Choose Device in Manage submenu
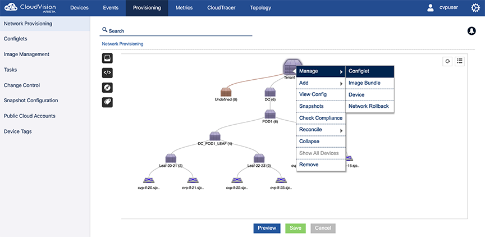The image size is (485, 237). [369, 95]
